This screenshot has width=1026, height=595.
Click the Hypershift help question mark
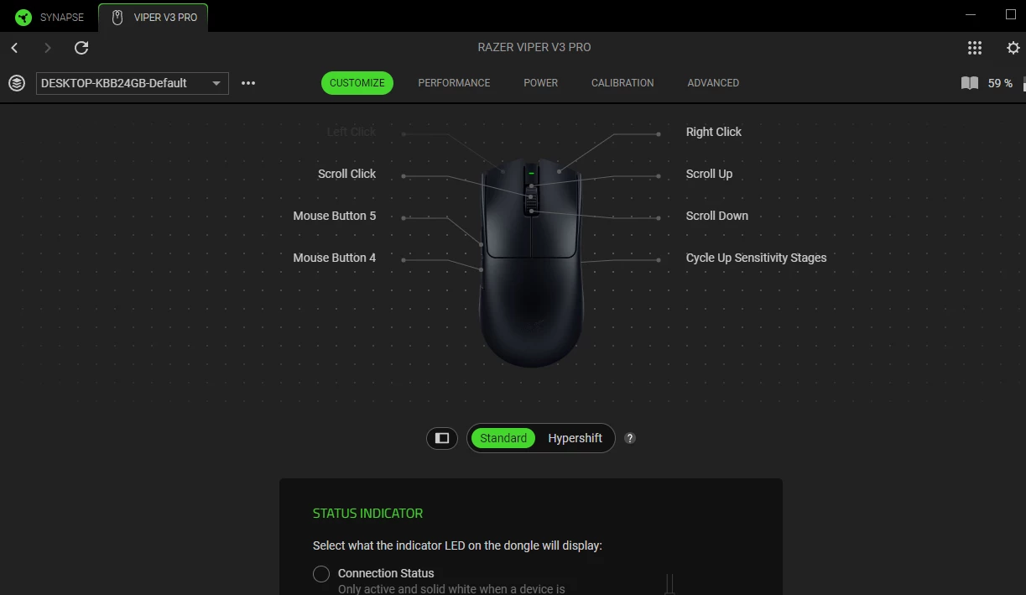pyautogui.click(x=630, y=438)
